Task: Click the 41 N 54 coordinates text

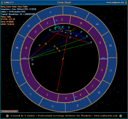Action: 8,19
